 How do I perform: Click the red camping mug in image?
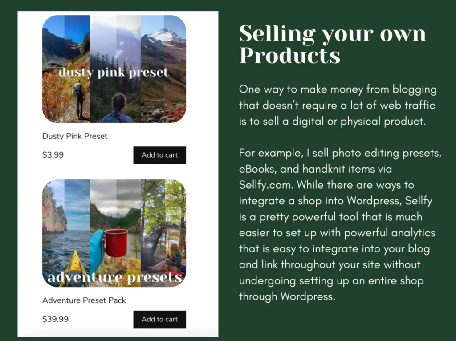pyautogui.click(x=116, y=243)
